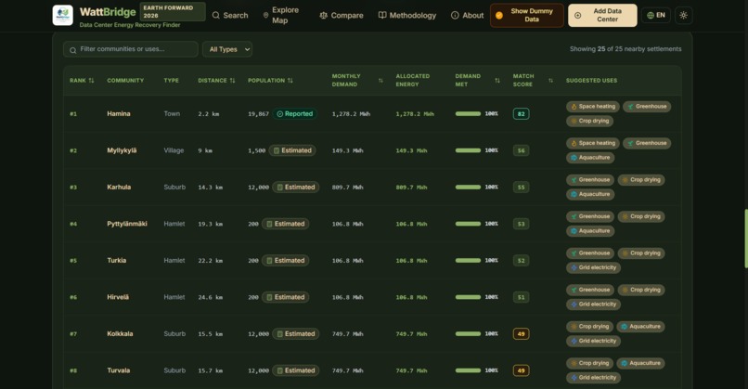The image size is (748, 389).
Task: Click Hamina's Greenhouse tag
Action: pyautogui.click(x=647, y=107)
